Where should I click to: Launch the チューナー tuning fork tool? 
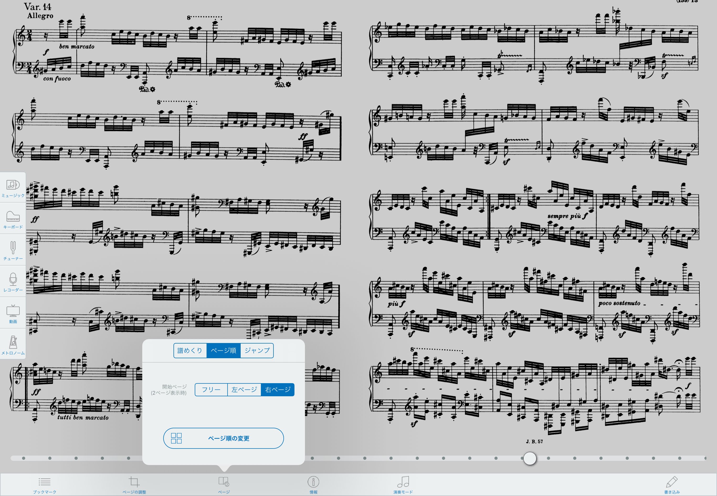click(13, 250)
